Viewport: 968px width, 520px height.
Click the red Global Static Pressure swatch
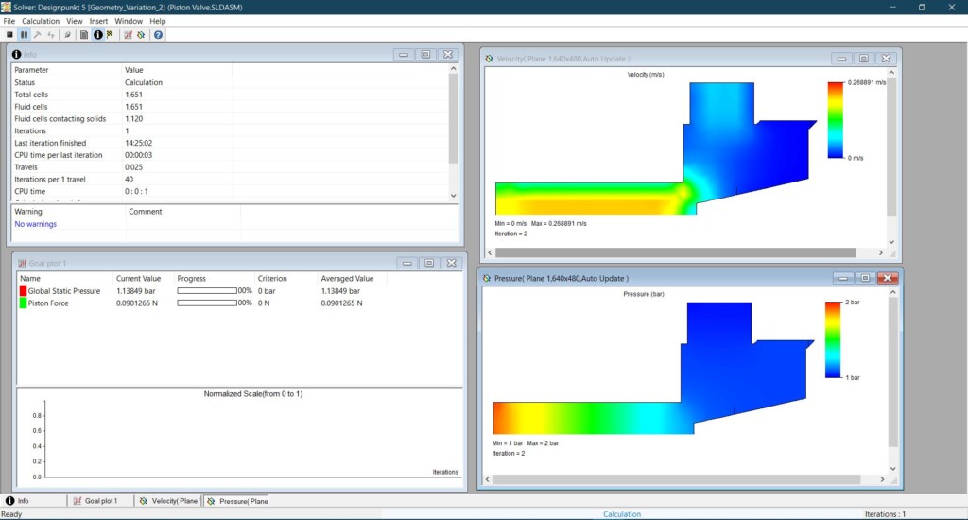click(23, 291)
